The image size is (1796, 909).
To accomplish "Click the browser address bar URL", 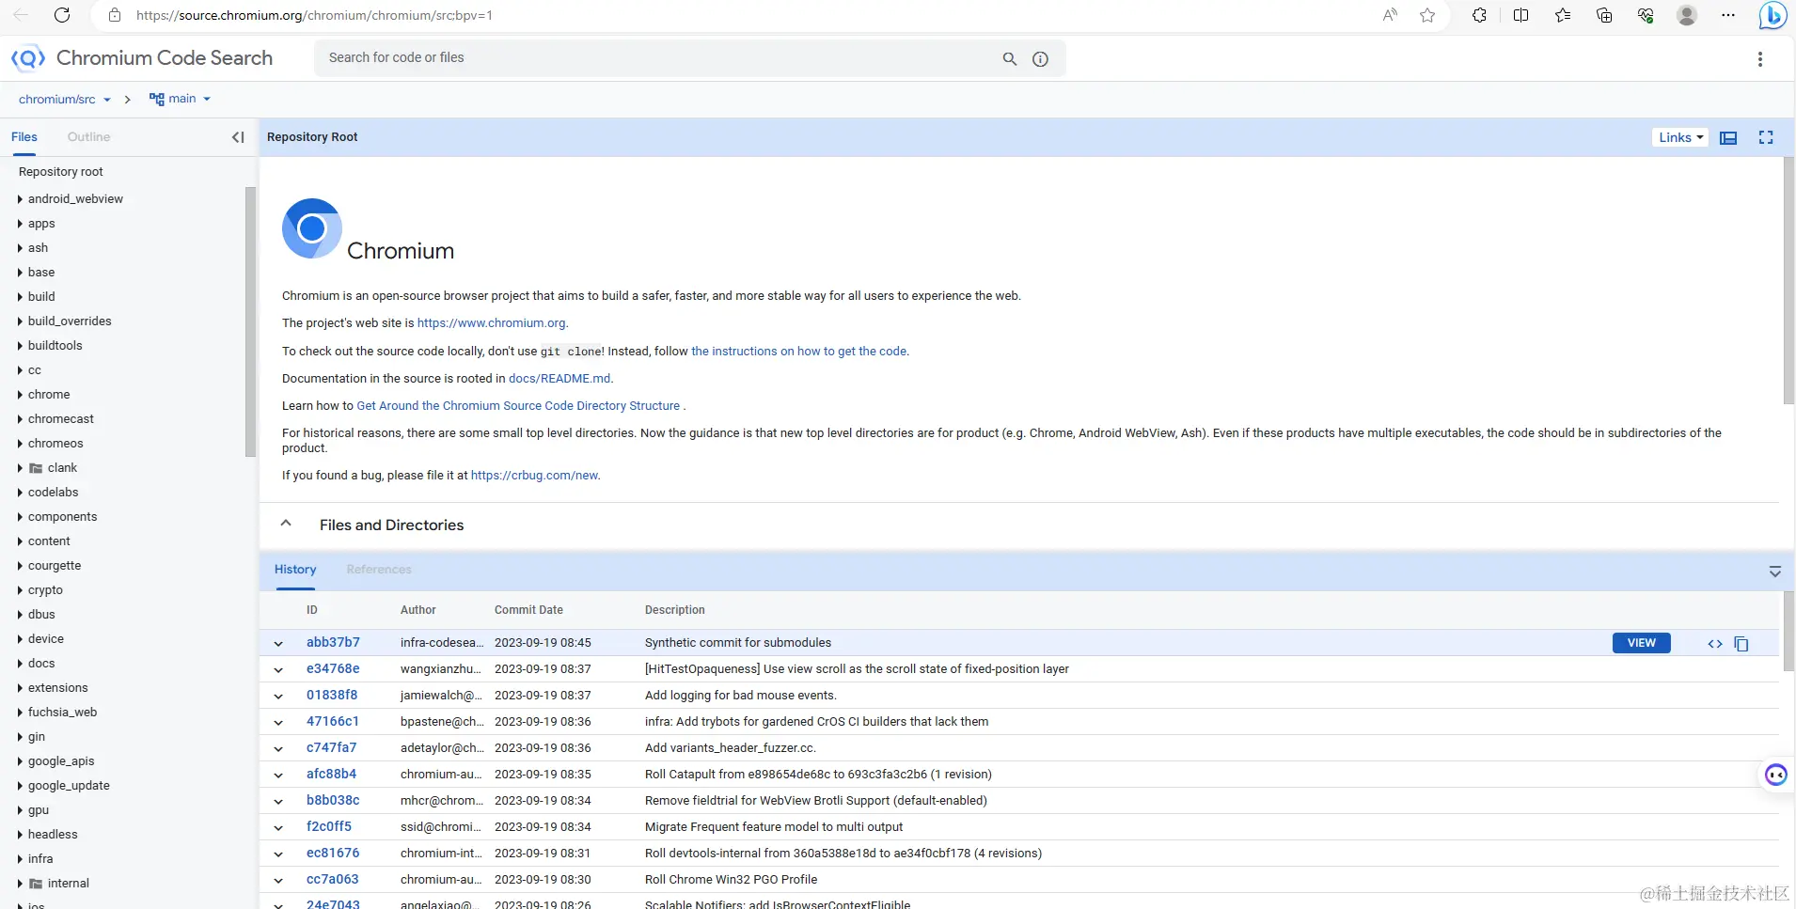I will coord(314,15).
